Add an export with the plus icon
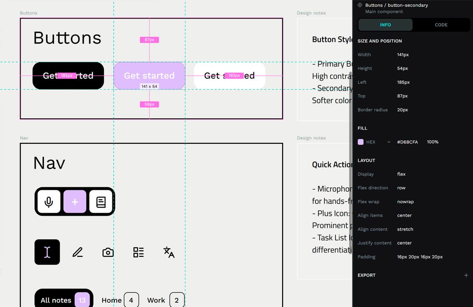Image resolution: width=473 pixels, height=307 pixels. tap(466, 275)
